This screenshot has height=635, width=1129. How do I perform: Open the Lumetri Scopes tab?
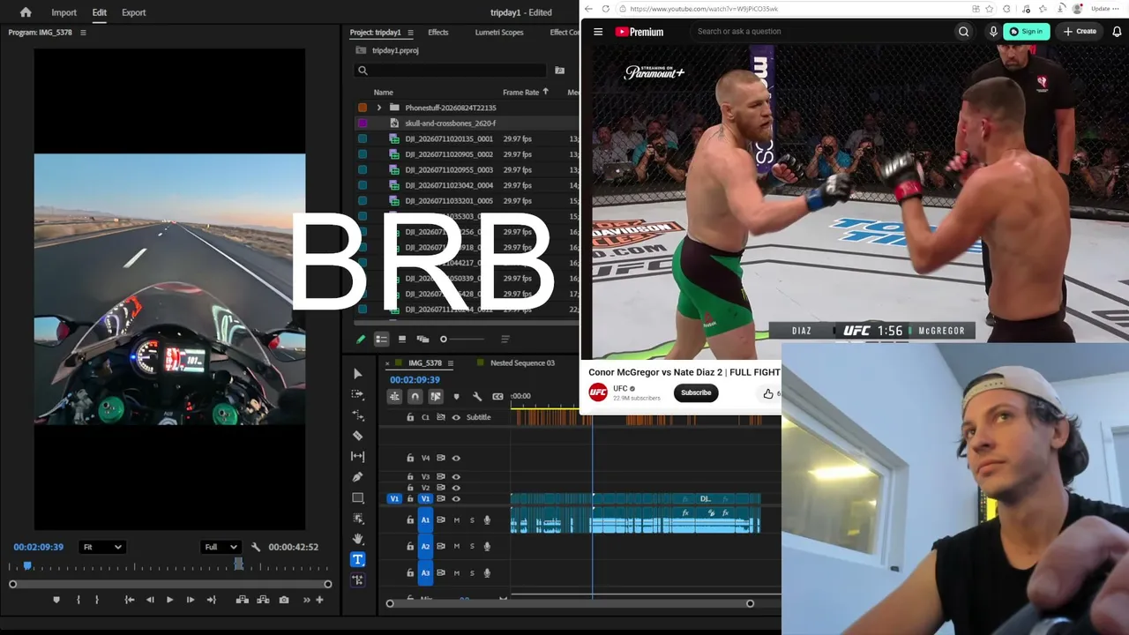tap(499, 33)
